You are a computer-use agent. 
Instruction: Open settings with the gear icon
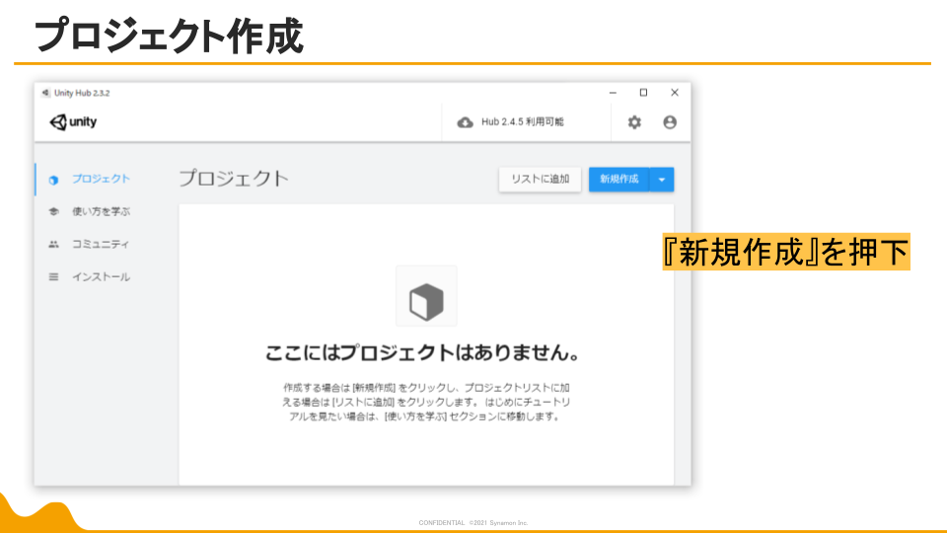tap(634, 122)
